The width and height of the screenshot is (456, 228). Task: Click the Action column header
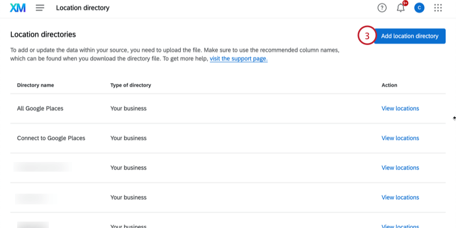pos(389,85)
